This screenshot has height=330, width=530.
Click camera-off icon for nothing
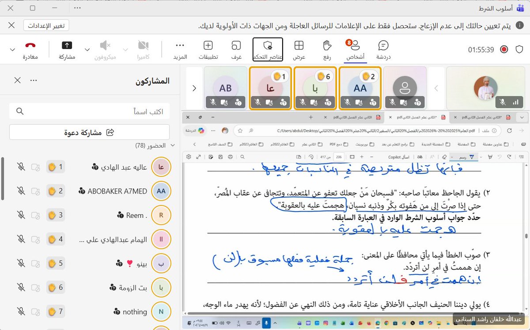(x=36, y=311)
